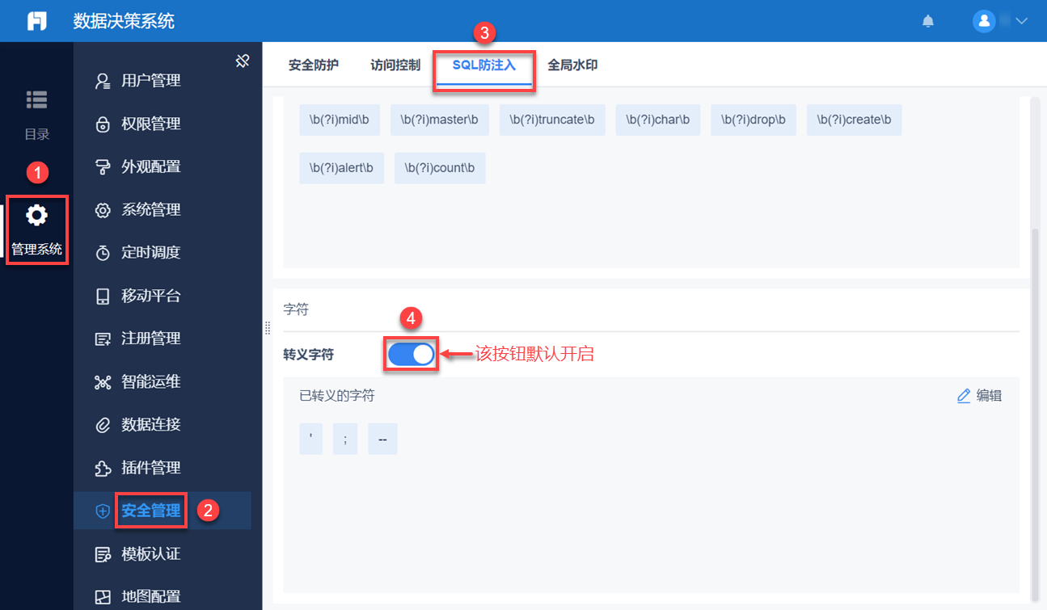Click the \b(?i)mid\b keyword tag
Viewport: 1047px width, 610px height.
tap(340, 120)
